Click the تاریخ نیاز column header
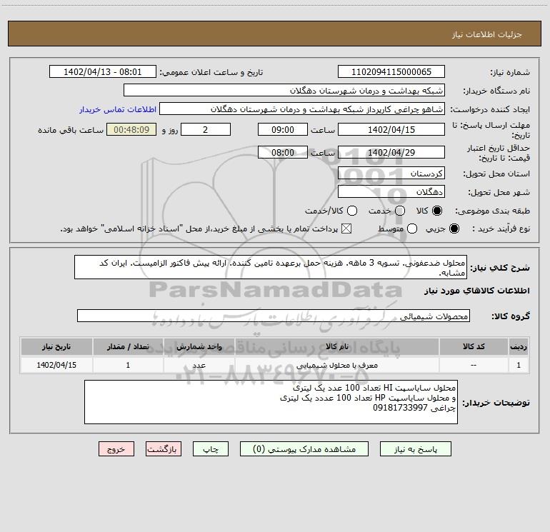This screenshot has height=532, width=550. coord(56,346)
